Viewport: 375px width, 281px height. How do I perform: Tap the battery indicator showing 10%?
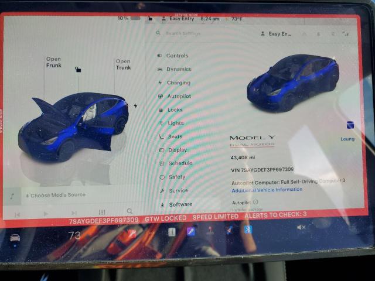point(129,18)
